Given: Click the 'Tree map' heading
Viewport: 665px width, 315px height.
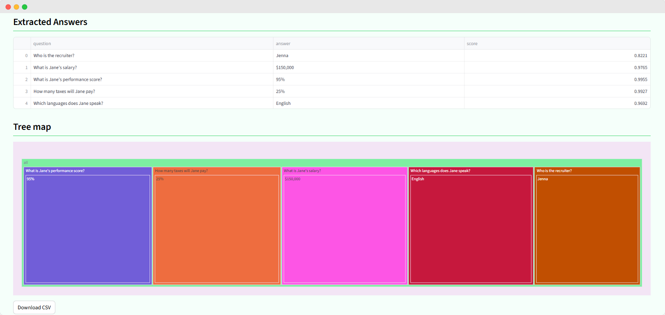Looking at the screenshot, I should coord(32,127).
